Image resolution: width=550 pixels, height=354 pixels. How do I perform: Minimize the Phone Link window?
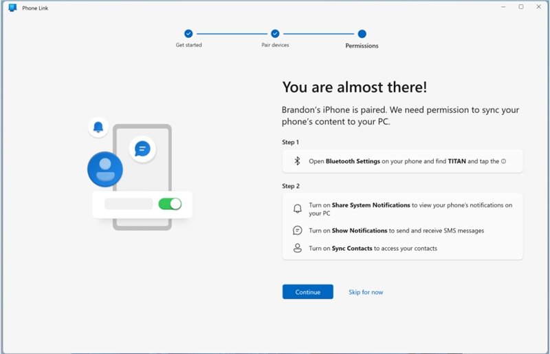pyautogui.click(x=503, y=7)
